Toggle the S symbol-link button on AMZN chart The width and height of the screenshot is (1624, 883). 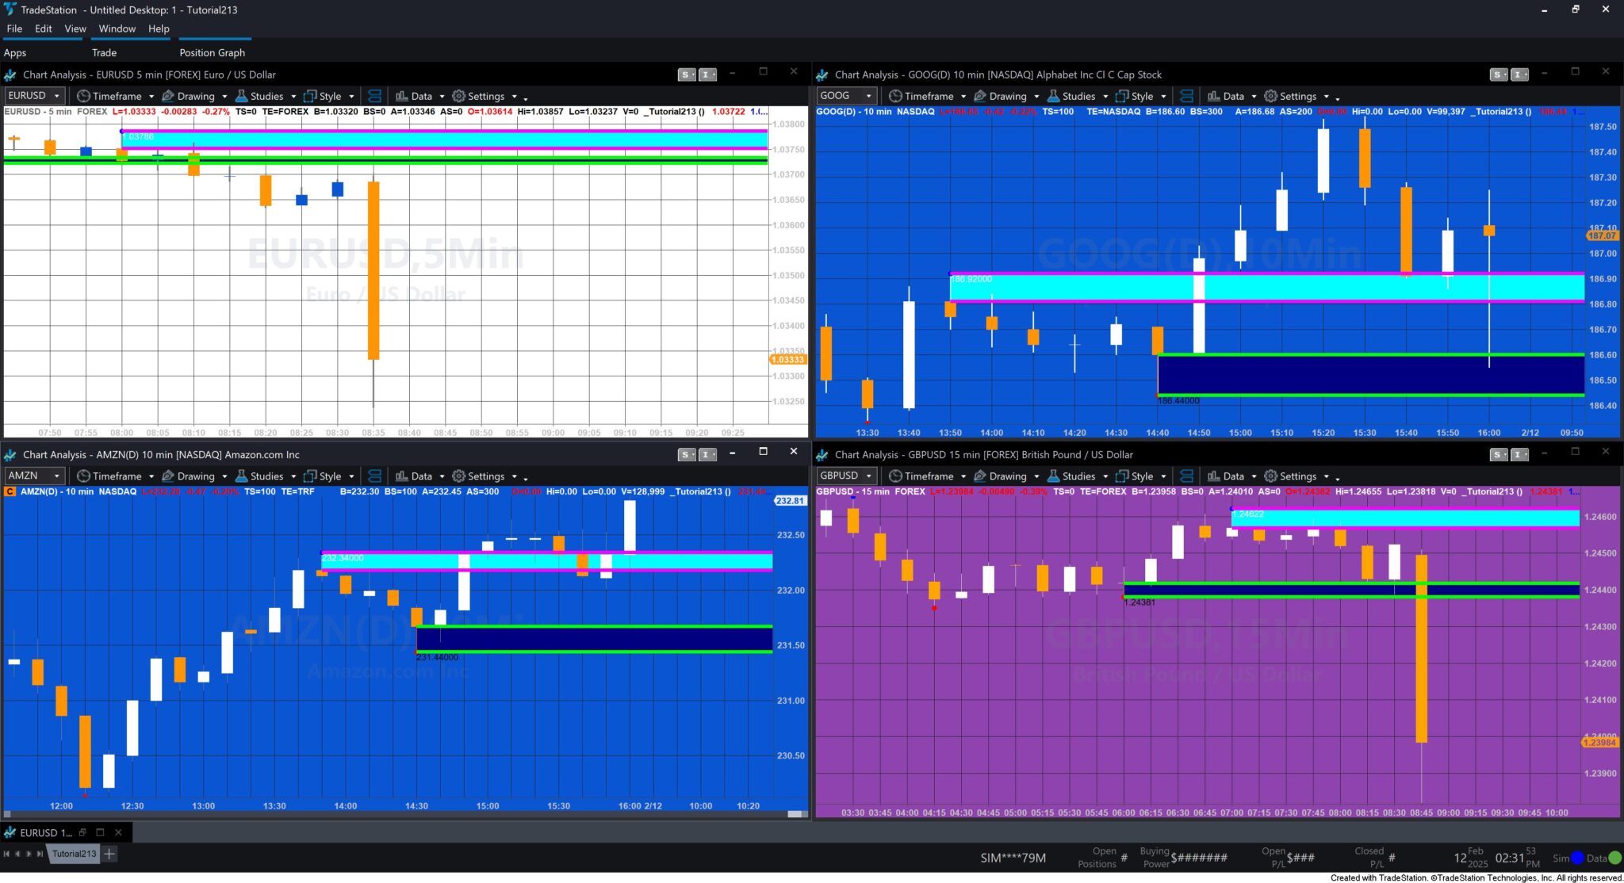point(685,454)
